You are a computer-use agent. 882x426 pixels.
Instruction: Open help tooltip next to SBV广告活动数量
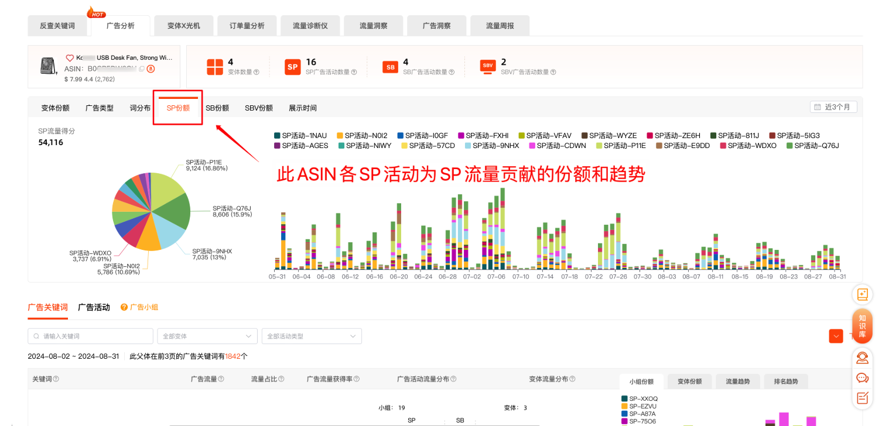tap(553, 72)
